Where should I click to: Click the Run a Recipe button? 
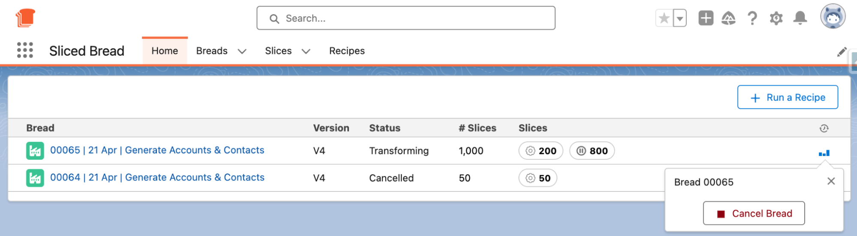pyautogui.click(x=788, y=97)
